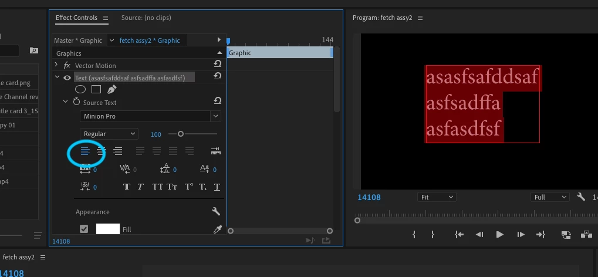Image resolution: width=598 pixels, height=277 pixels.
Task: Select the free draw bezier pen mask tool
Action: (112, 89)
